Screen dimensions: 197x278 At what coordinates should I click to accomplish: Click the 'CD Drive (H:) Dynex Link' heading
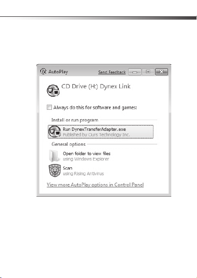pos(96,86)
